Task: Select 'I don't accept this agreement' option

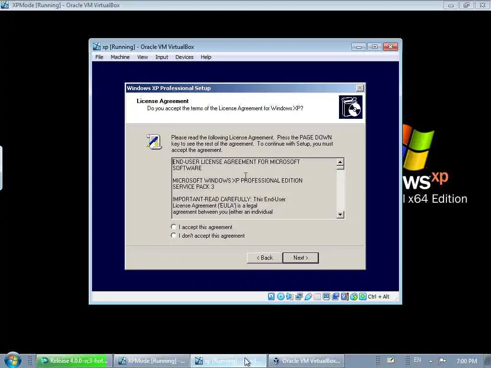Action: pos(174,235)
